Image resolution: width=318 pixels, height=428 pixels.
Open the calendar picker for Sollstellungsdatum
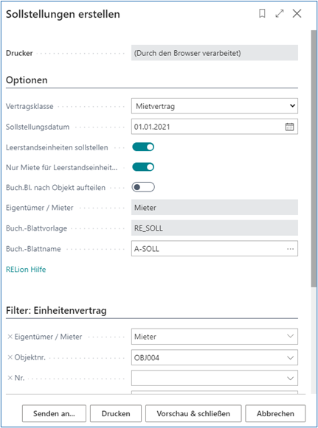289,127
